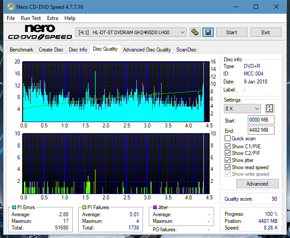The height and width of the screenshot is (238, 290).
Task: Open the drive selection dropdown
Action: 131,32
